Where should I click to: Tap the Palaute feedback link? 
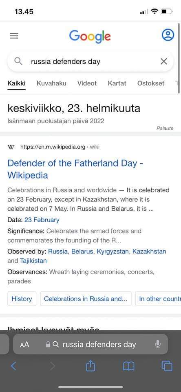click(x=165, y=129)
